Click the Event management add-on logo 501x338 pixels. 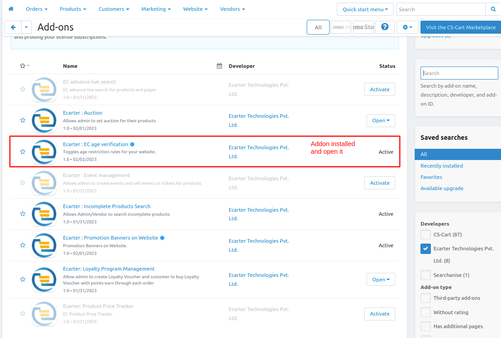coord(44,183)
